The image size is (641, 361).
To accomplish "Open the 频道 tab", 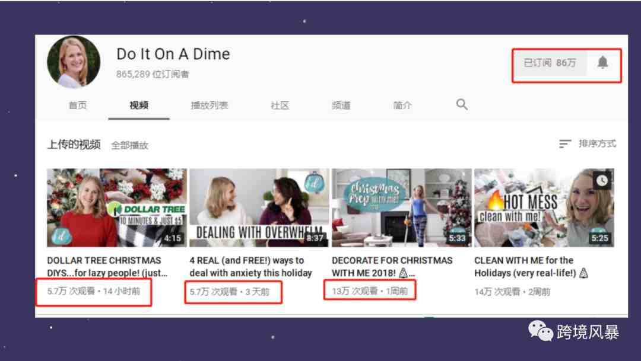I will point(341,106).
